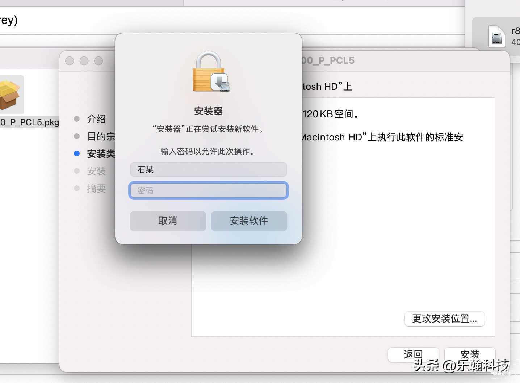Click the 介绍 step bullet
The height and width of the screenshot is (383, 520).
(x=77, y=119)
